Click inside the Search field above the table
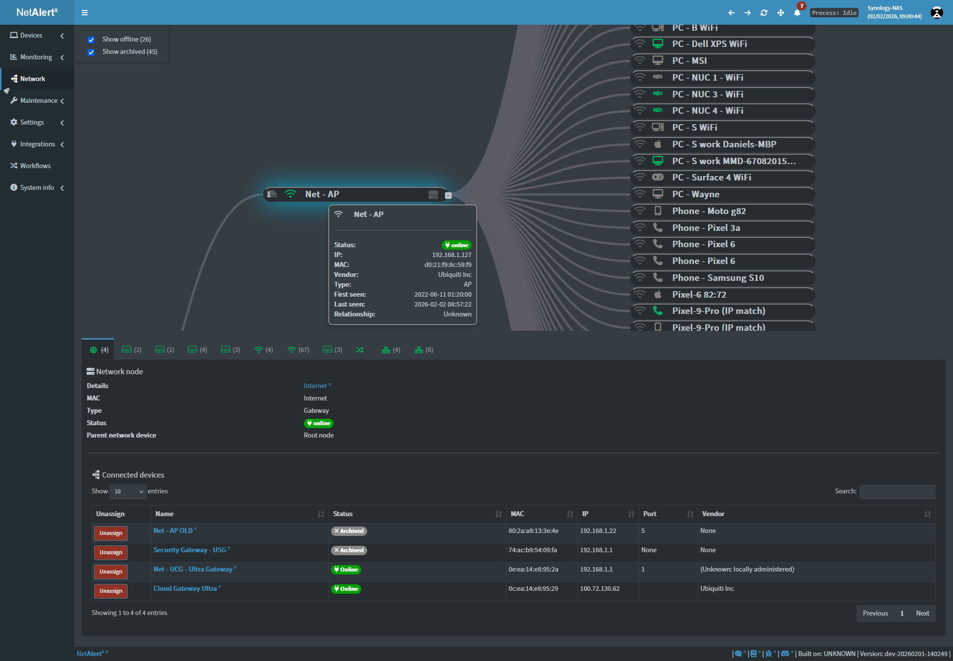Image resolution: width=953 pixels, height=661 pixels. coord(897,491)
